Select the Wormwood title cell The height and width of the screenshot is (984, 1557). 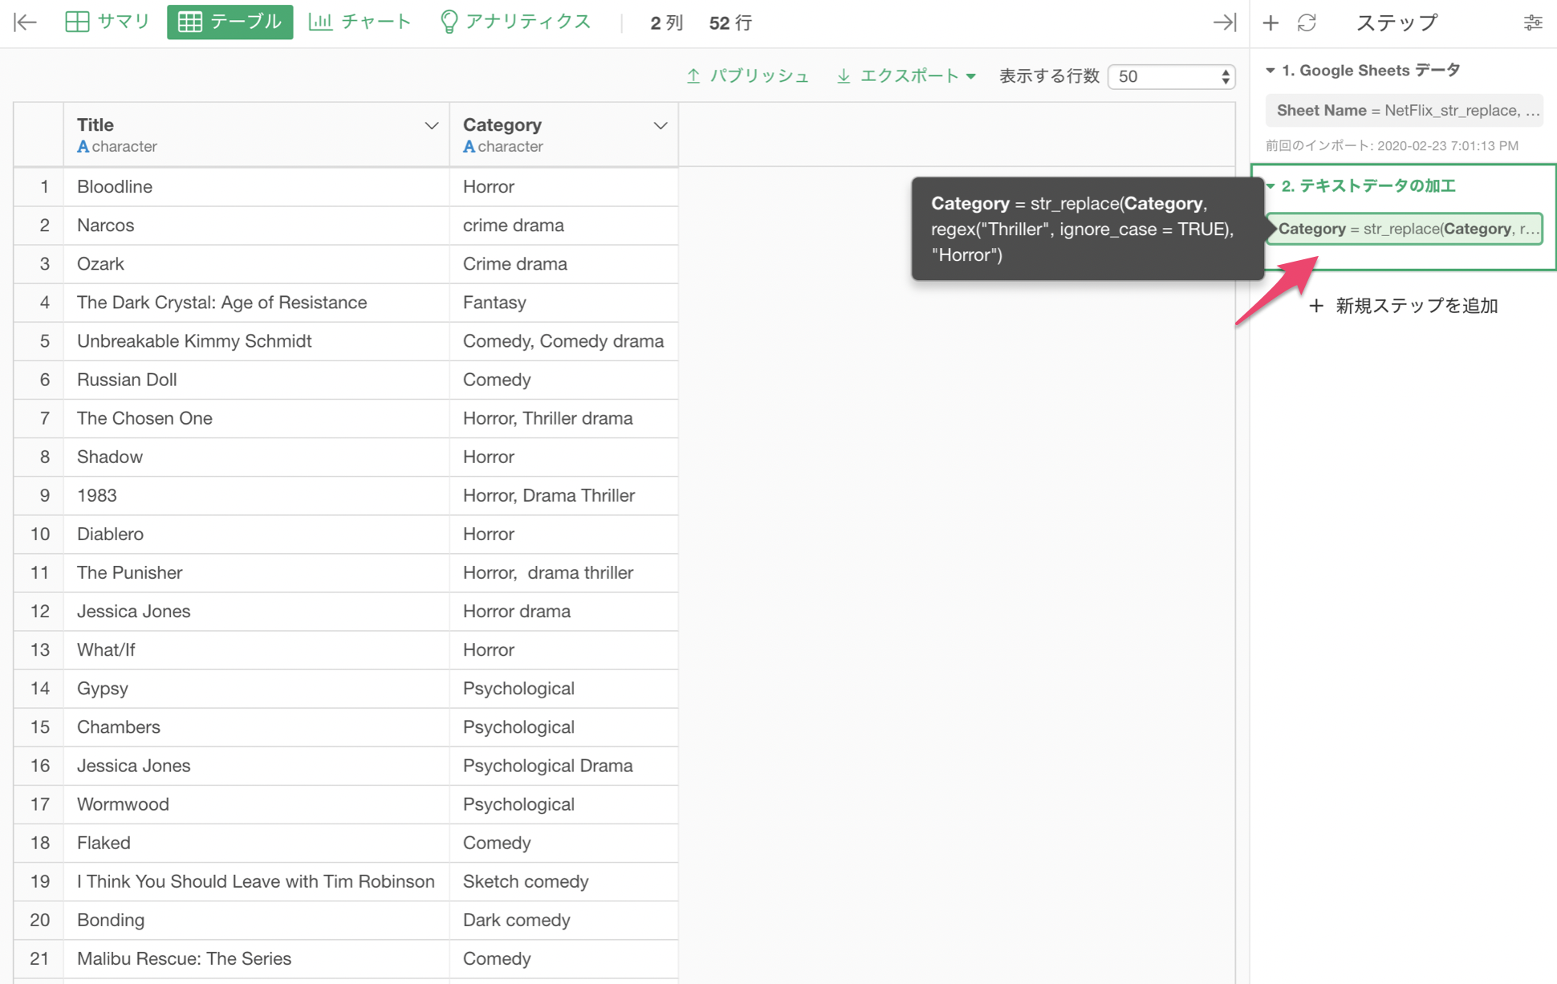[x=257, y=804]
